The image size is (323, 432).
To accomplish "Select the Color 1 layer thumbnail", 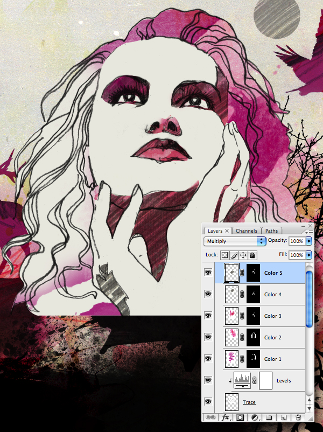I will [x=232, y=359].
